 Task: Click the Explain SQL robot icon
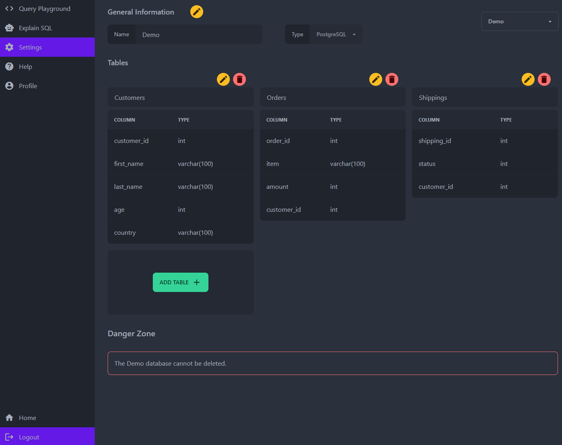(9, 28)
